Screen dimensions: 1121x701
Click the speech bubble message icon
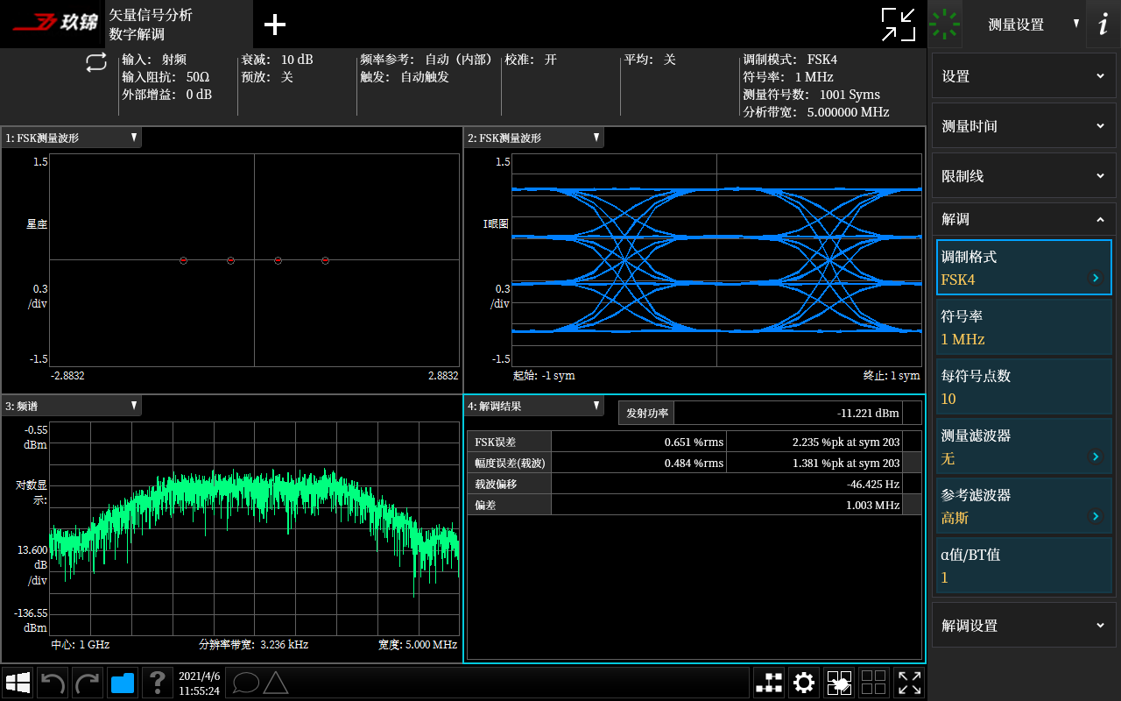click(x=246, y=683)
